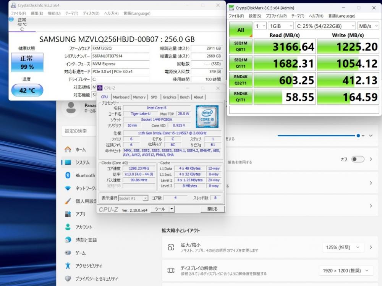Click the 42 °C temperature indicator button
The image size is (382, 286).
click(27, 90)
